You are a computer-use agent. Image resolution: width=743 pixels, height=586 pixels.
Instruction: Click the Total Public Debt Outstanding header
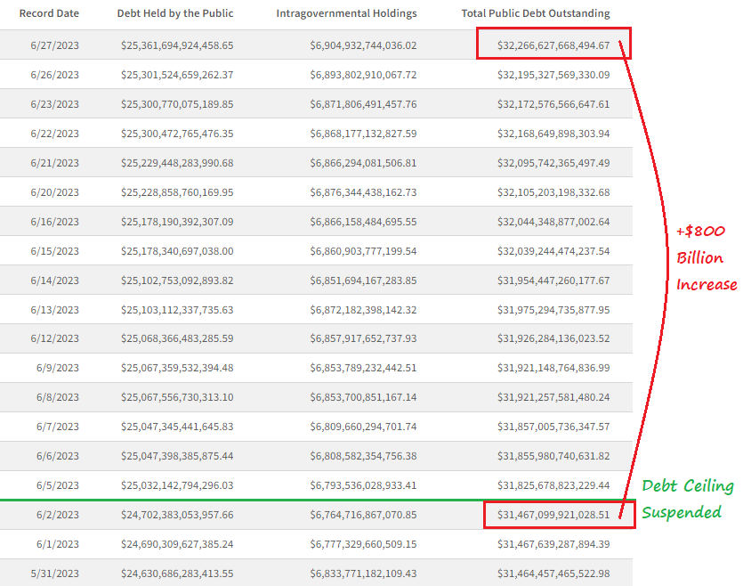pos(534,13)
